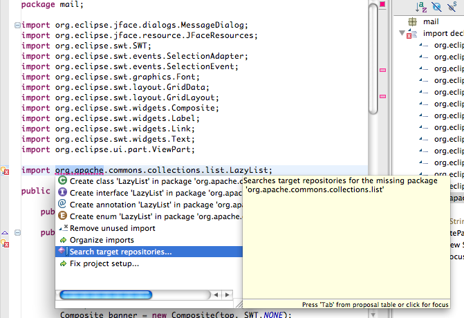Choose Create enum 'LazyList' proposal
Viewport: 464px width, 318px height.
coord(149,216)
